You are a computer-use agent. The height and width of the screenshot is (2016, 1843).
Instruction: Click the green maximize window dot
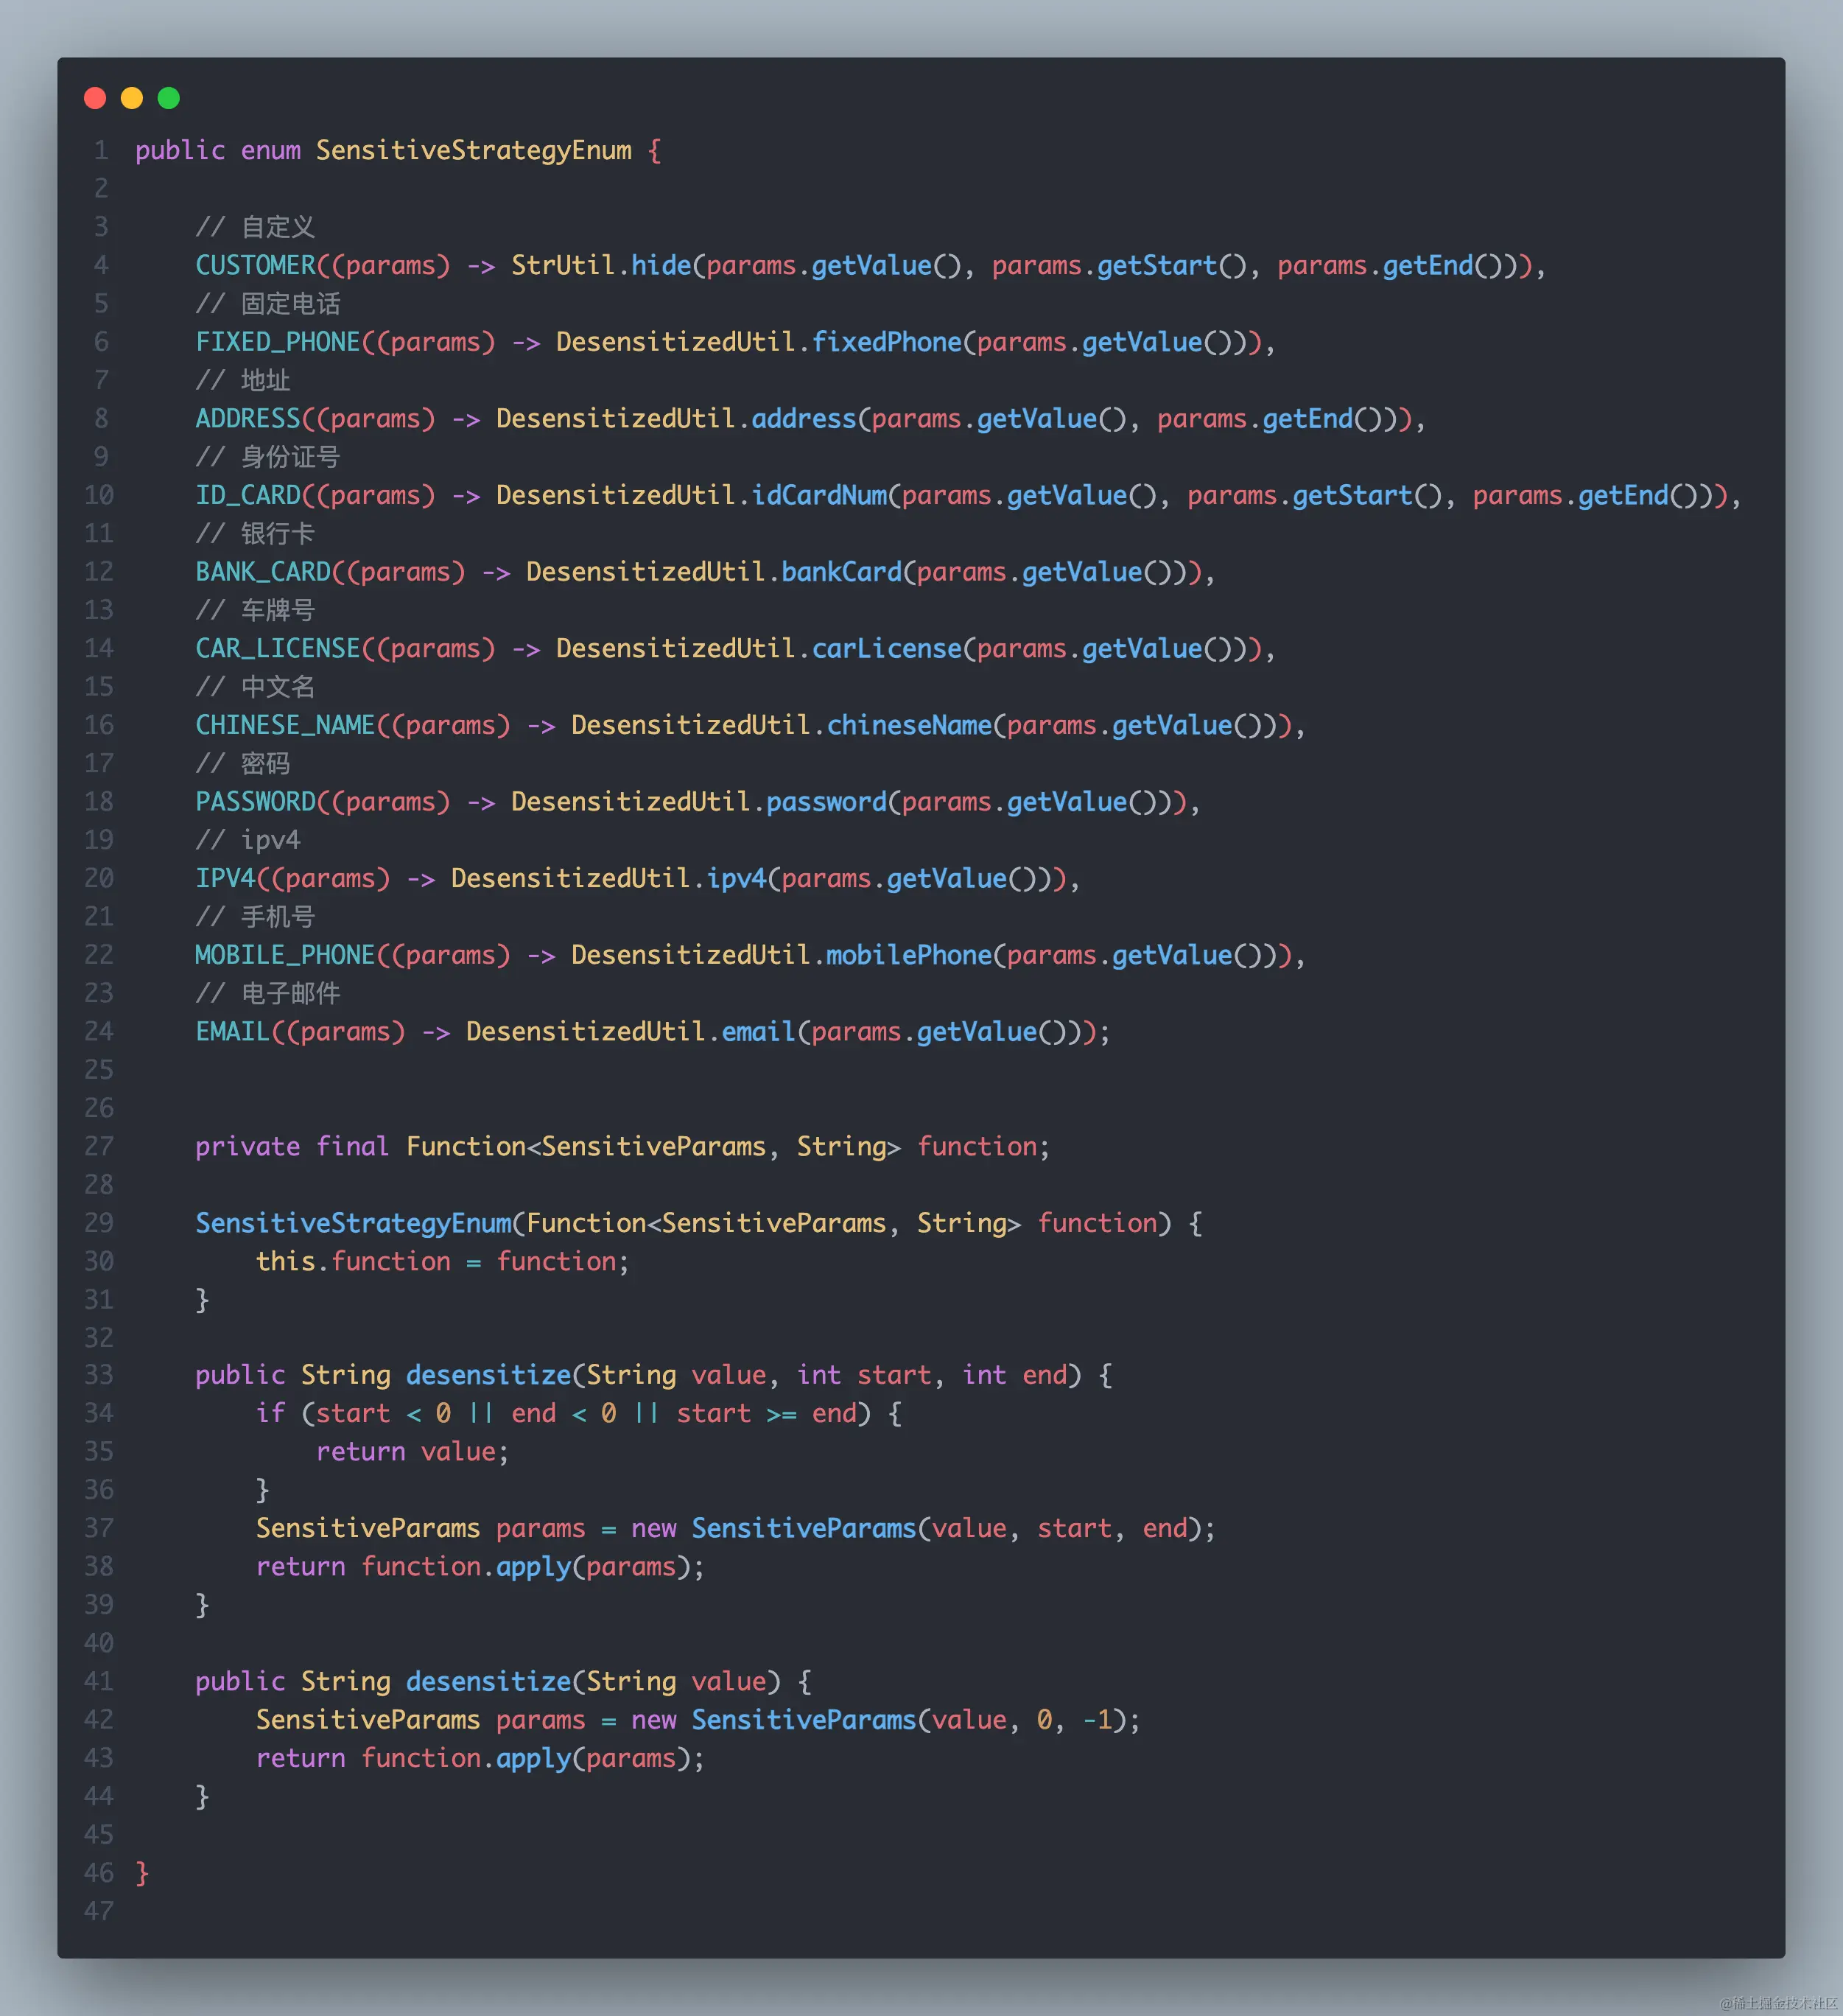pyautogui.click(x=169, y=98)
